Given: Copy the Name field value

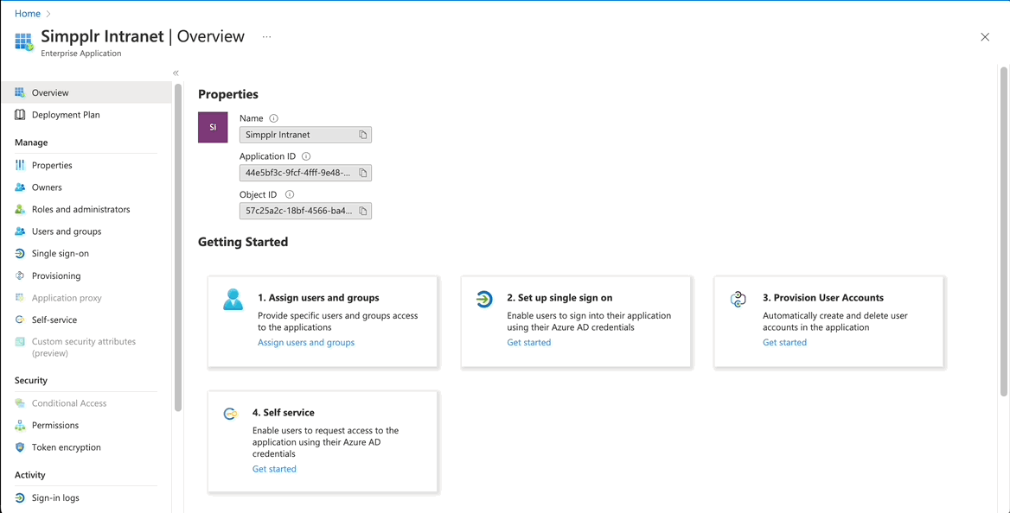Looking at the screenshot, I should click(x=363, y=135).
